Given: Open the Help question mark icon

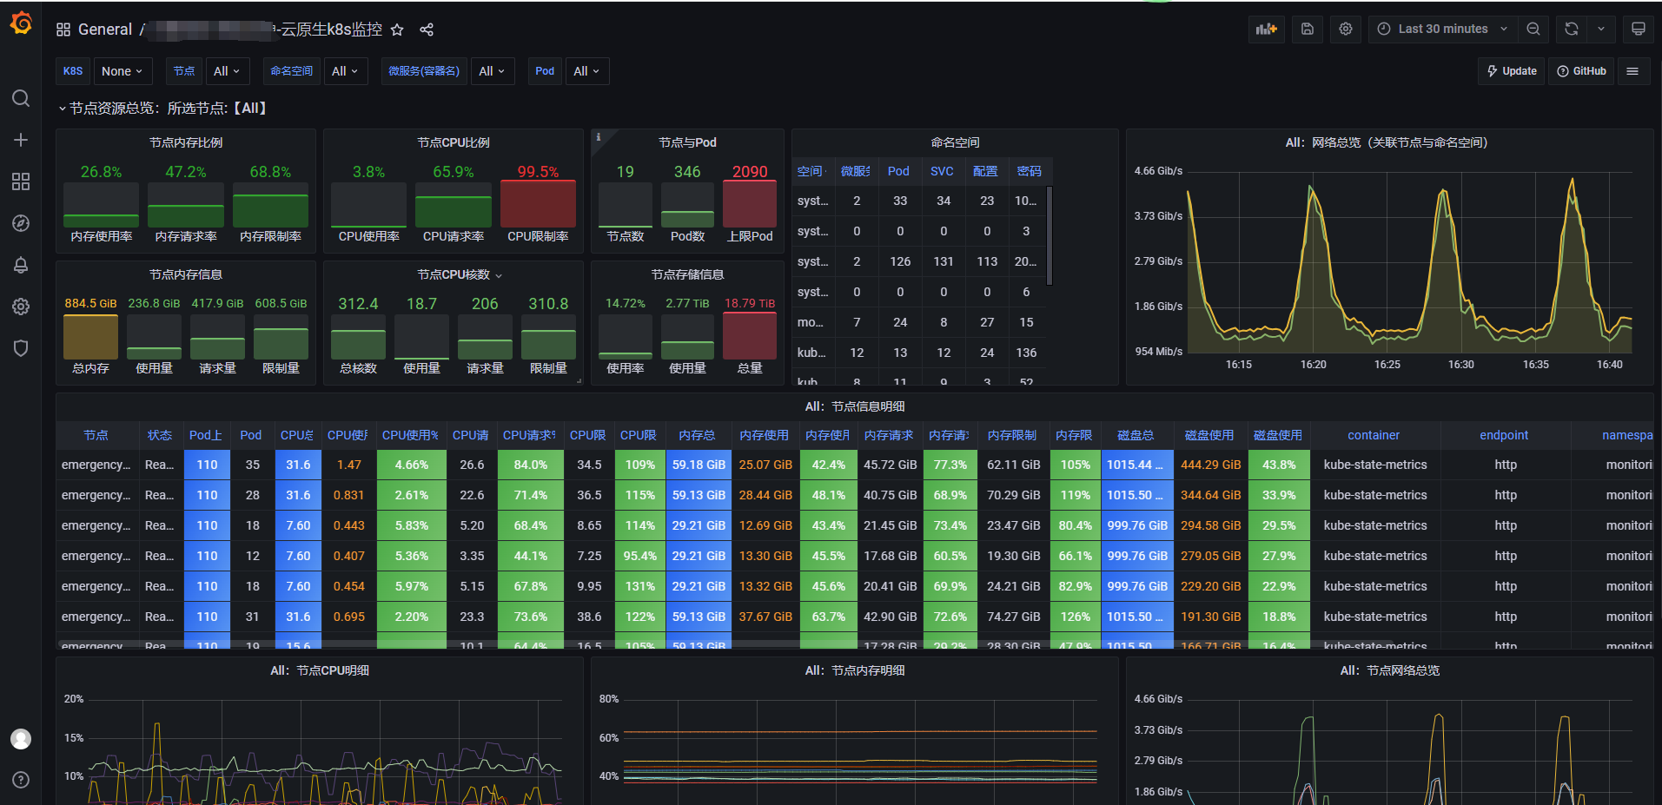Looking at the screenshot, I should 21,780.
